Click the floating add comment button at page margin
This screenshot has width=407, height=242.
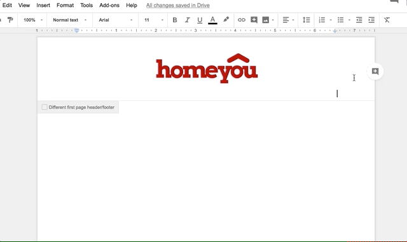tap(375, 71)
